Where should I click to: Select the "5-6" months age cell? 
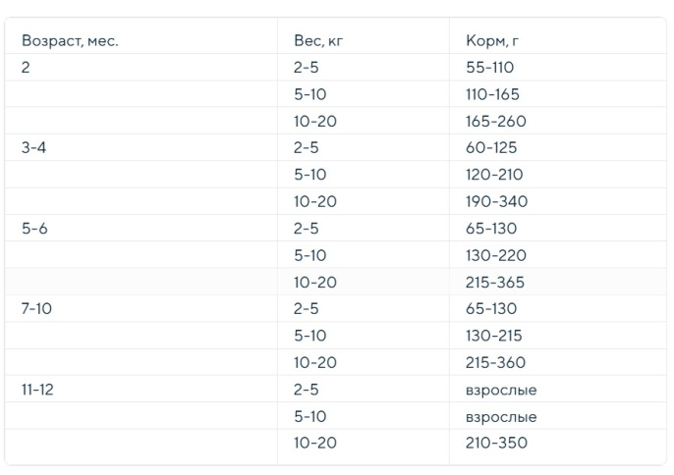tap(32, 229)
